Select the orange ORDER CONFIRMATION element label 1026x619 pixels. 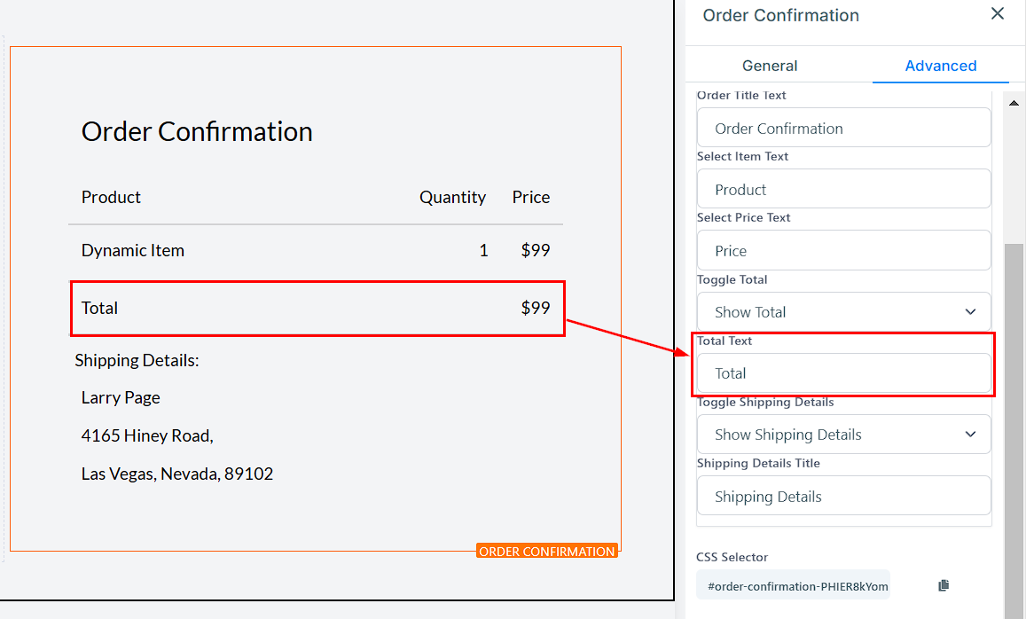pyautogui.click(x=546, y=552)
